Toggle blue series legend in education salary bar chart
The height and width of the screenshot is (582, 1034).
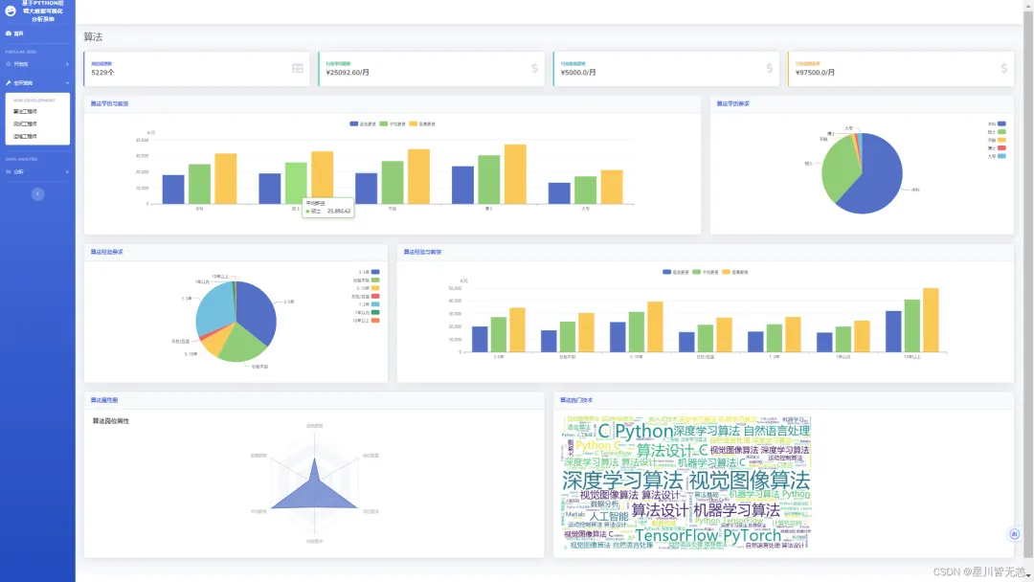click(364, 123)
